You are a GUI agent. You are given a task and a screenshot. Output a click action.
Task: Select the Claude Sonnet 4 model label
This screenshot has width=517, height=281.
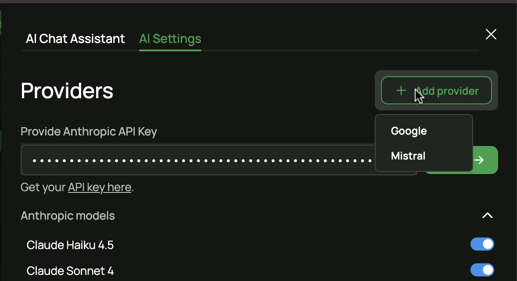(70, 271)
